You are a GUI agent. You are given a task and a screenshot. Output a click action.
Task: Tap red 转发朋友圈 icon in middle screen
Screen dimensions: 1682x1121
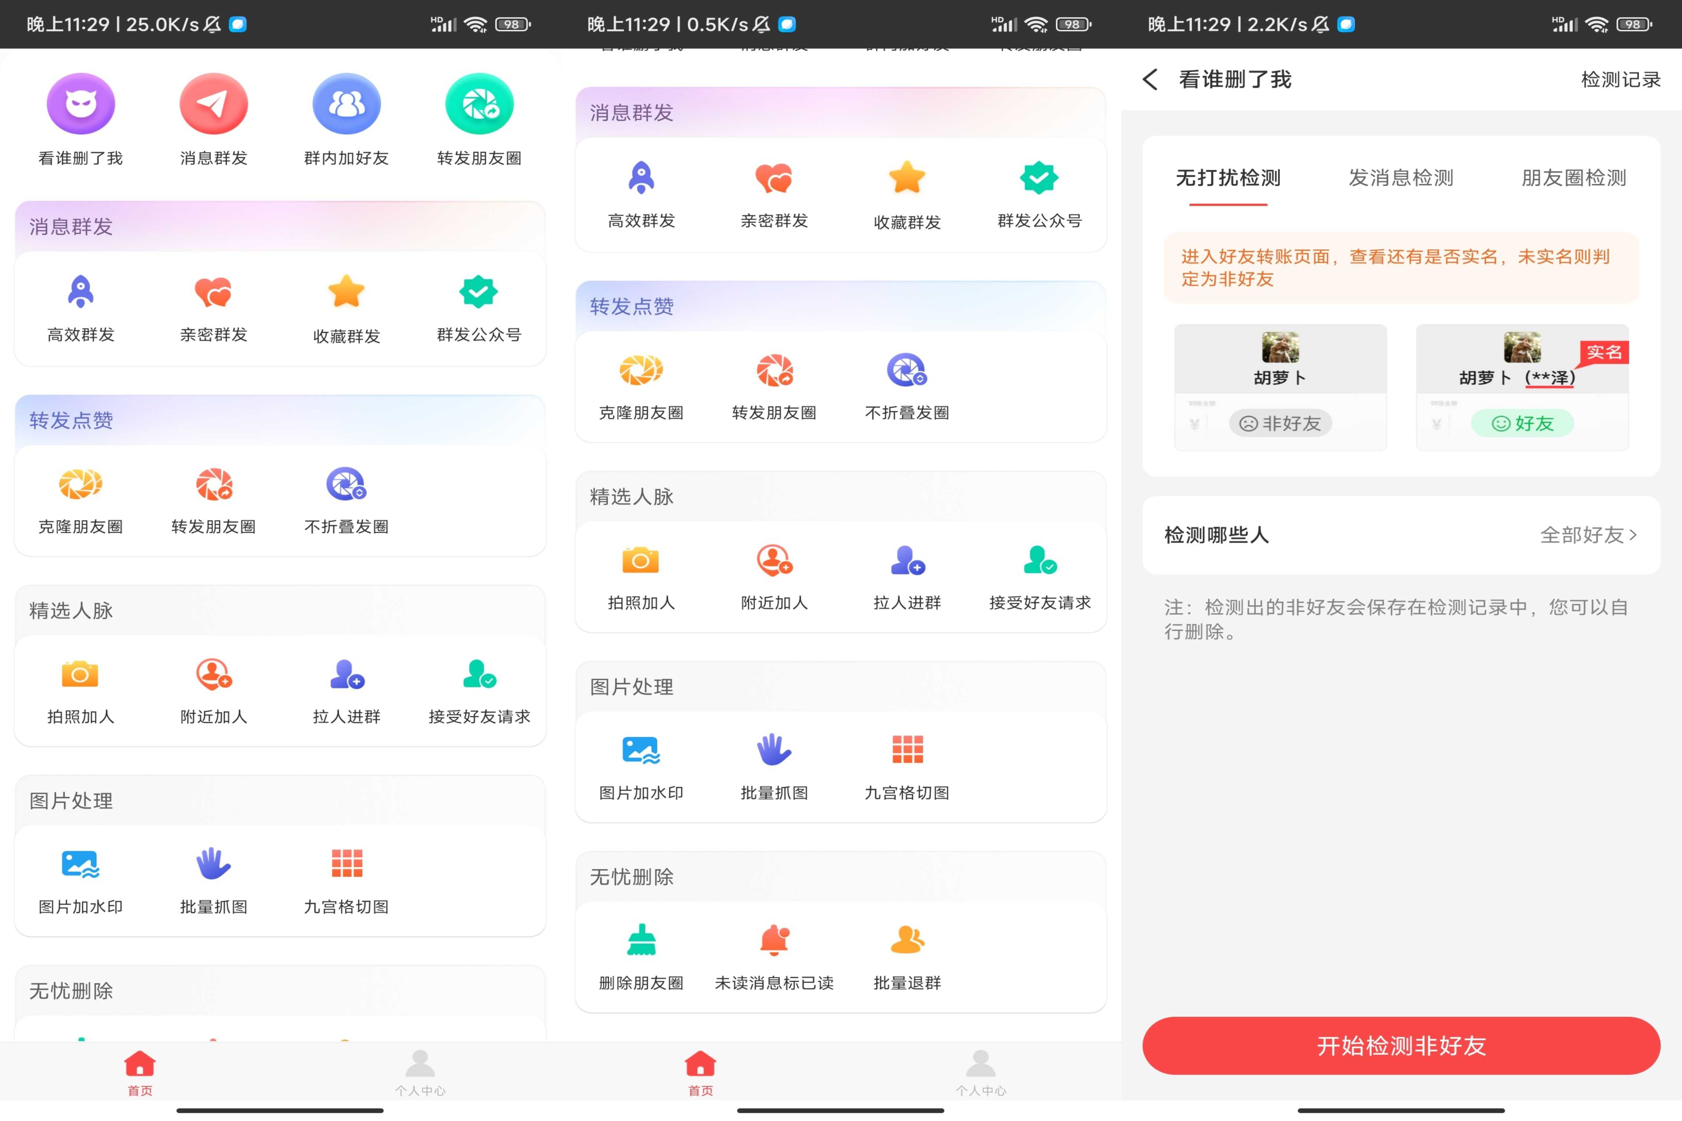point(775,370)
